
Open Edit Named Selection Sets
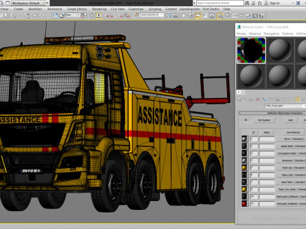(136, 16)
